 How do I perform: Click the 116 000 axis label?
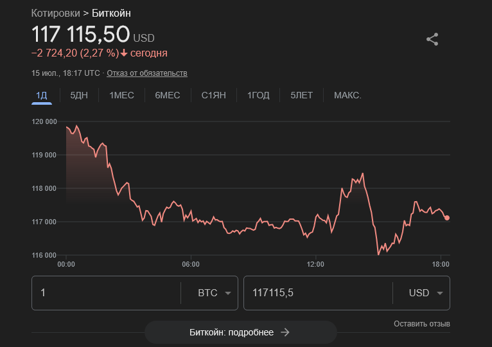(x=44, y=255)
